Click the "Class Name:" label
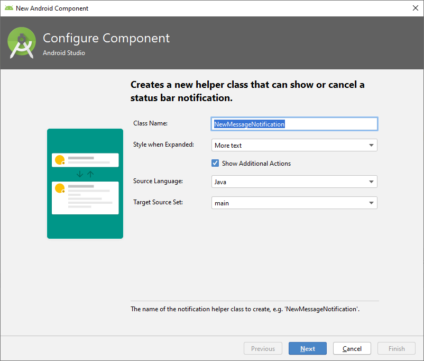Screen dimensions: 424x361 pyautogui.click(x=150, y=123)
